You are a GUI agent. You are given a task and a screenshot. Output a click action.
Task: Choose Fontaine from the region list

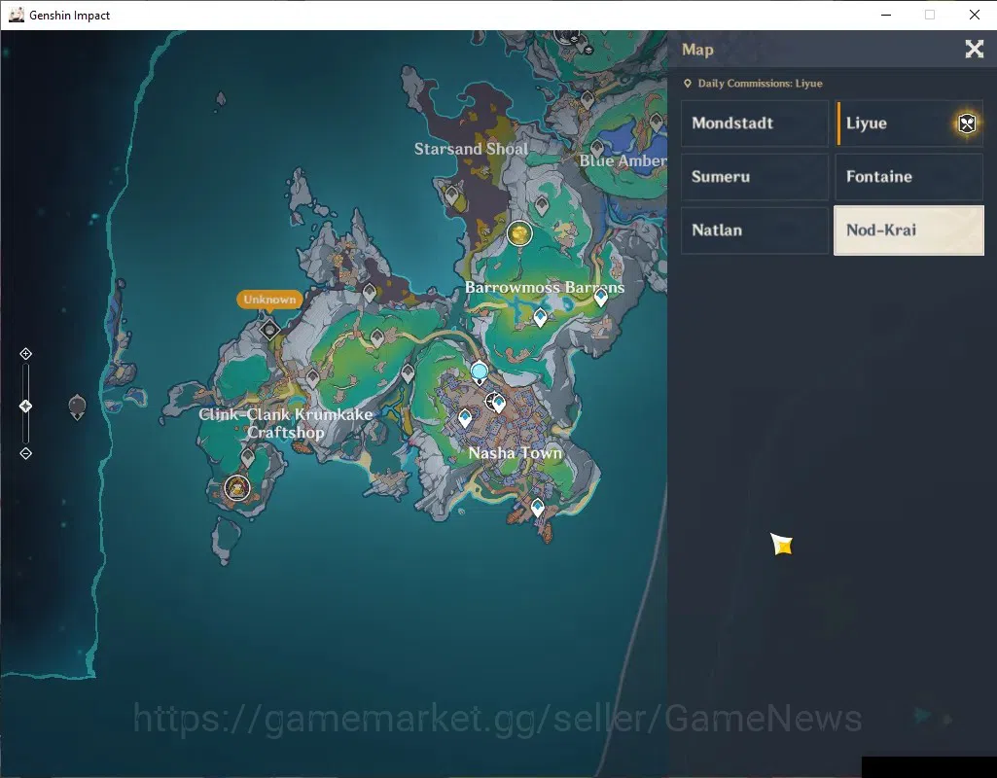[x=909, y=177]
